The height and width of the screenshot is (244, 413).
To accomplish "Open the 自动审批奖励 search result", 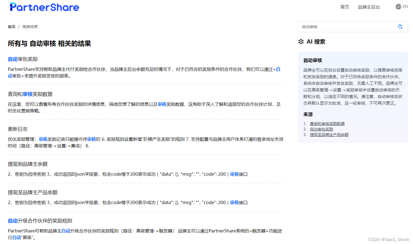I will click(x=23, y=59).
